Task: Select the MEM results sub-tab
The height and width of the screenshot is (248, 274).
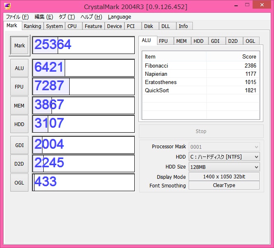Action: (x=182, y=41)
